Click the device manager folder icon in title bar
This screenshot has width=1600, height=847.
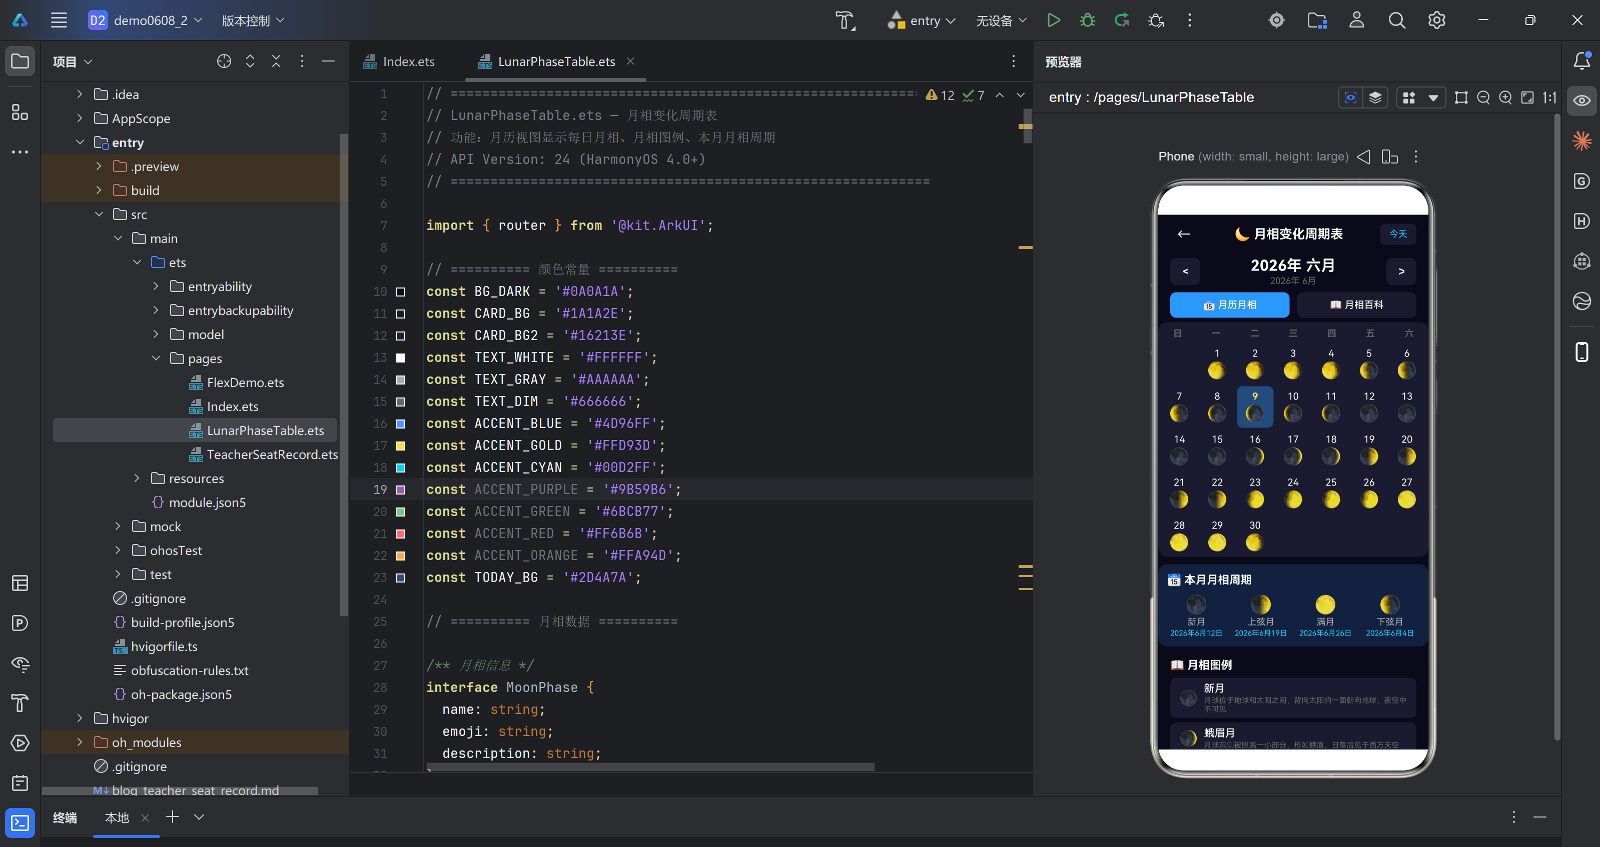tap(1317, 20)
